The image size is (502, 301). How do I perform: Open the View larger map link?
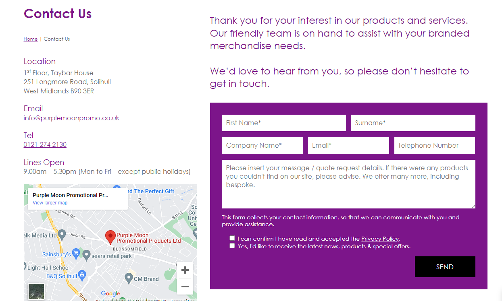50,203
